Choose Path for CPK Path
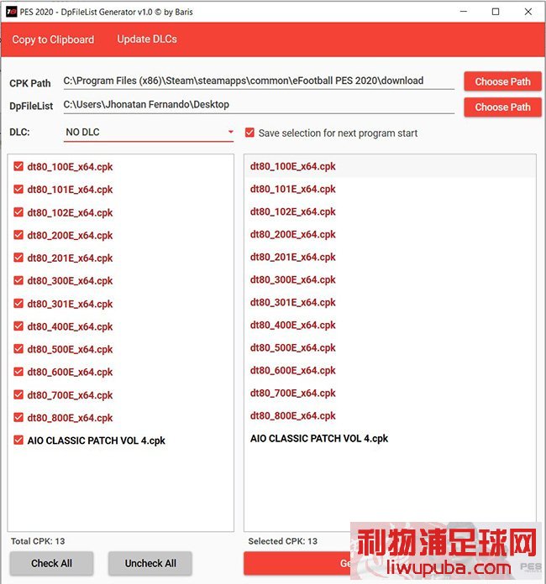 502,81
